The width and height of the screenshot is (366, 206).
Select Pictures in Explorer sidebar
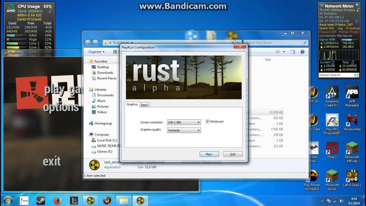103,106
